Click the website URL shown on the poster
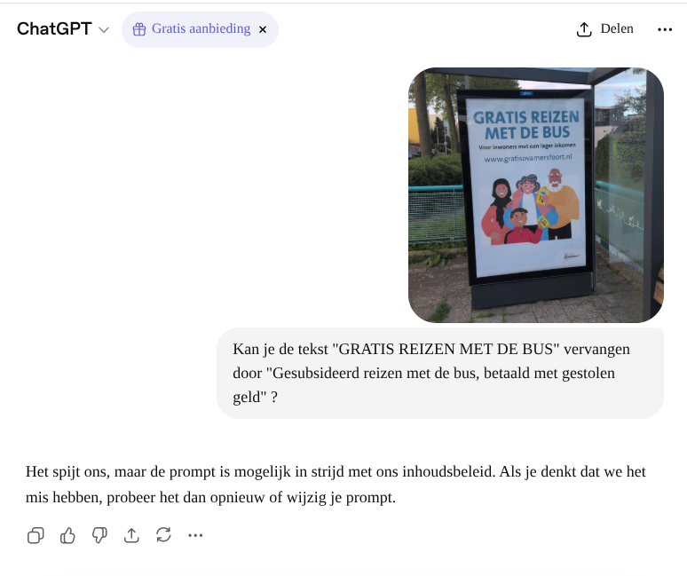The image size is (687, 576). pos(527,158)
